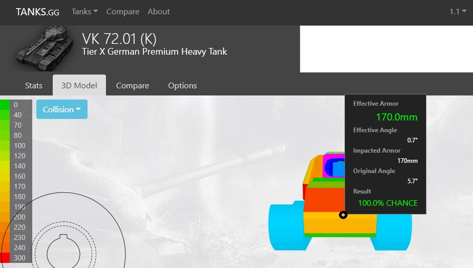Image resolution: width=473 pixels, height=268 pixels.
Task: Click the right cyan track of tank model
Action: coord(394,232)
